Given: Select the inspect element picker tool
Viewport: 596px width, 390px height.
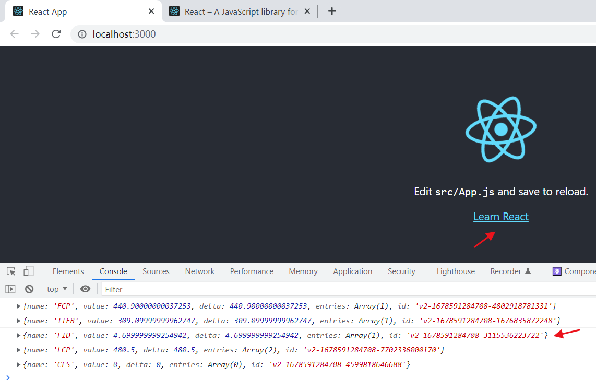Looking at the screenshot, I should click(x=10, y=271).
